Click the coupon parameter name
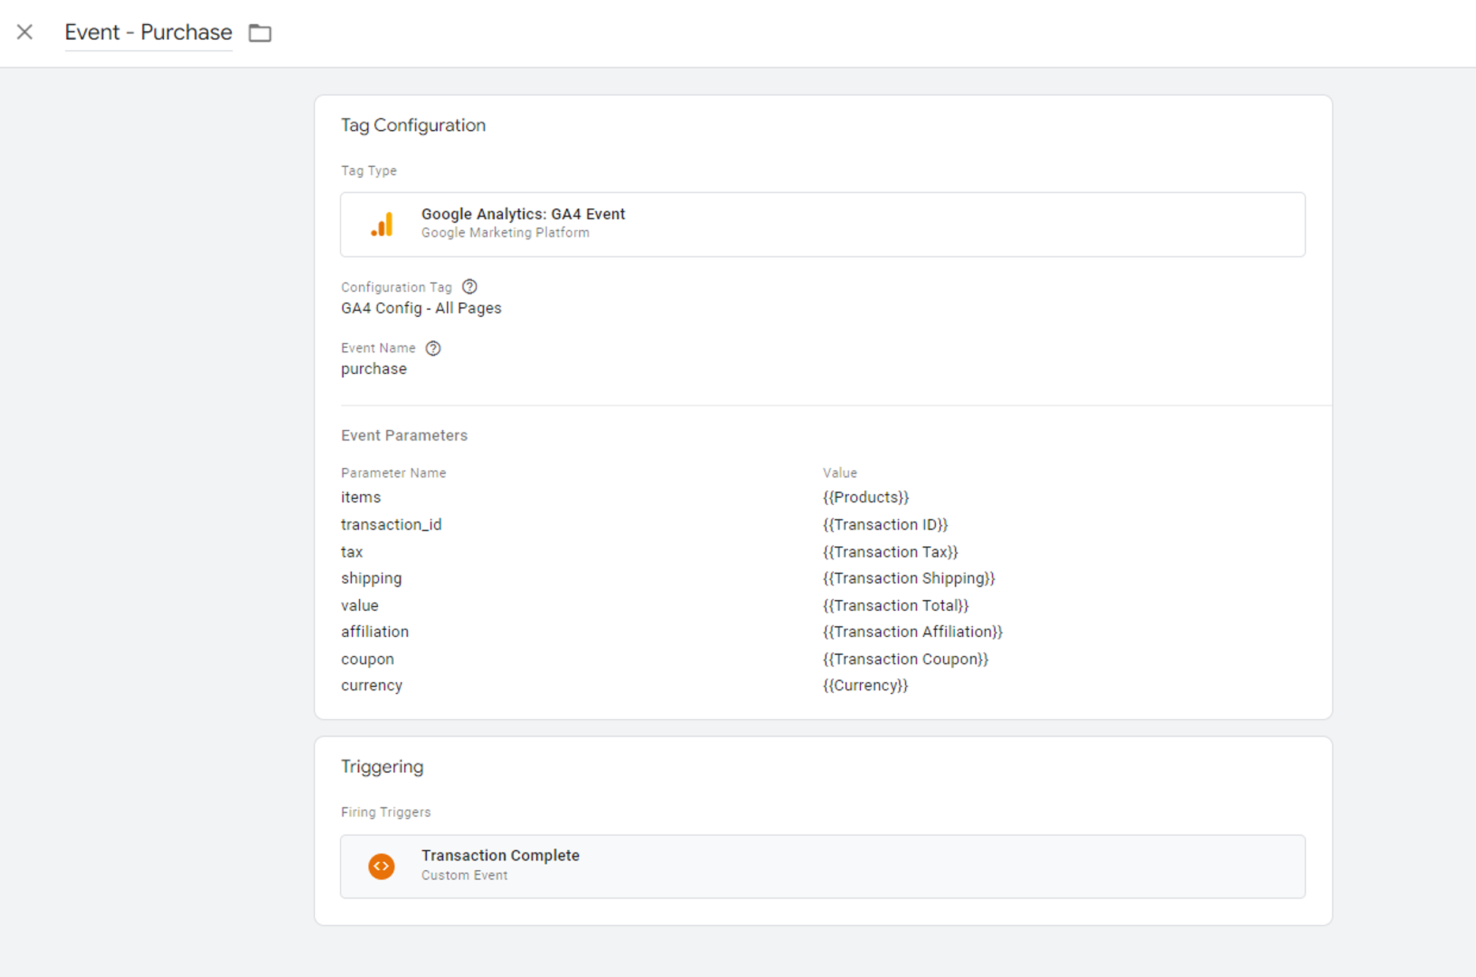This screenshot has height=977, width=1476. pyautogui.click(x=367, y=659)
